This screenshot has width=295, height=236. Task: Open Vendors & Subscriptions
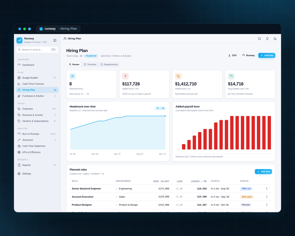[x=37, y=121]
